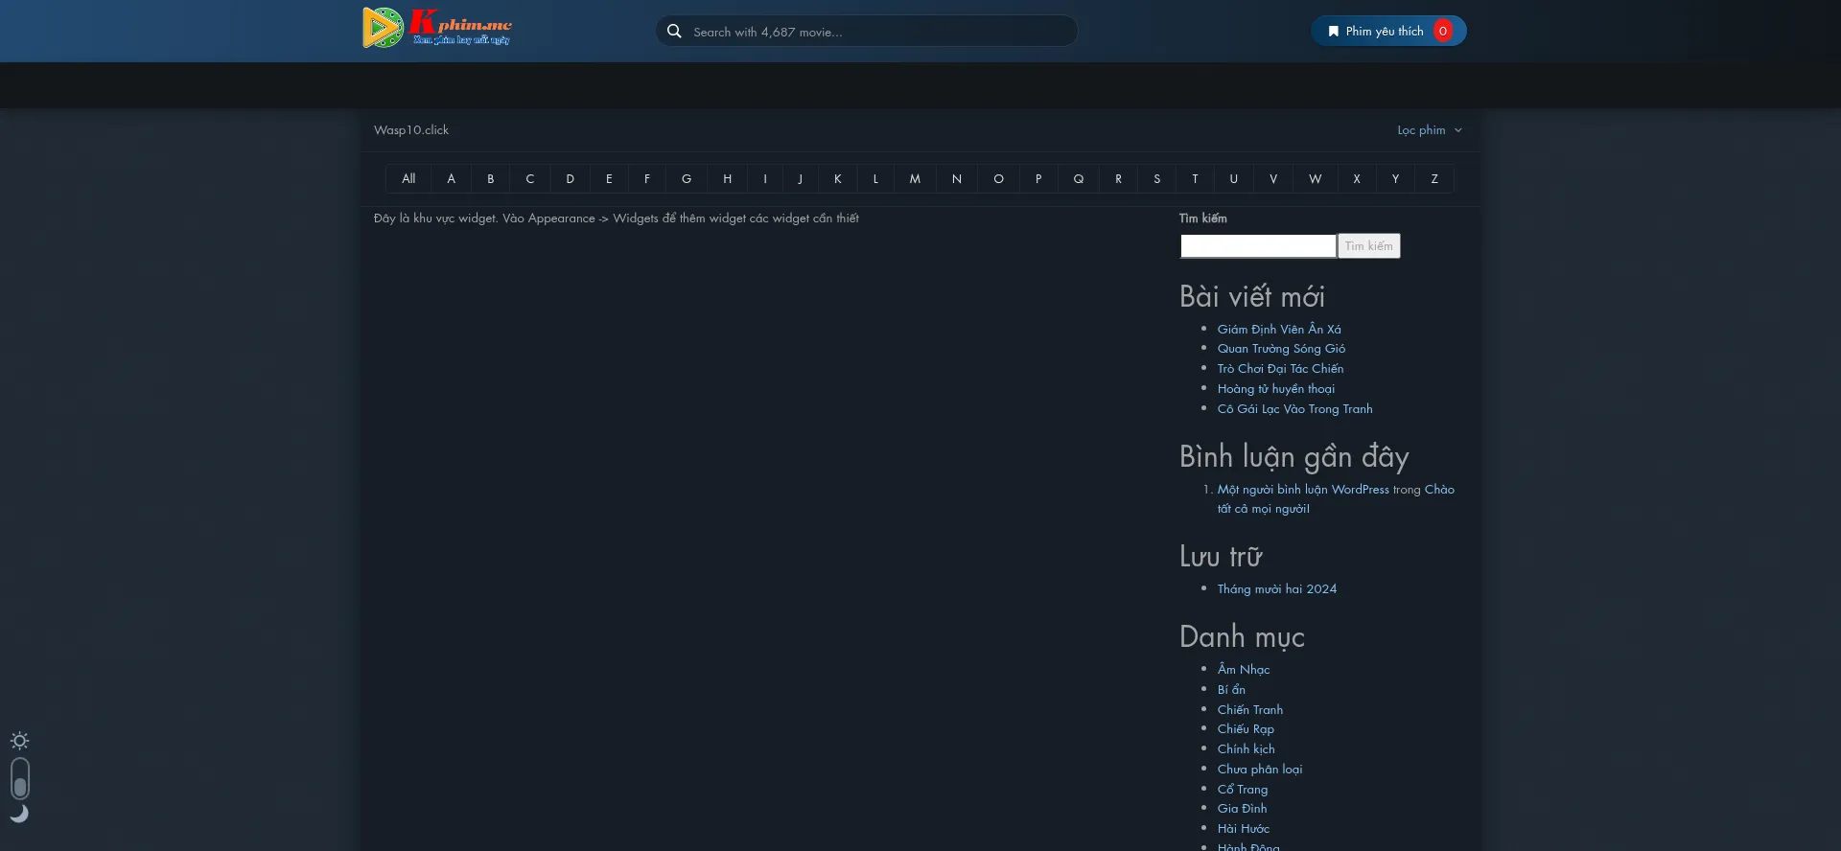This screenshot has height=851, width=1841.
Task: Click the red favorites count badge
Action: 1442,32
